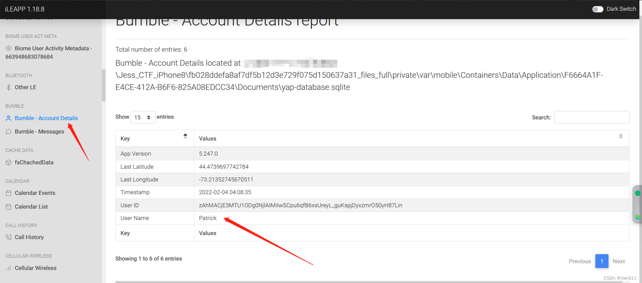The image size is (642, 283).
Task: Click the phone icon beside Call History
Action: (x=9, y=237)
